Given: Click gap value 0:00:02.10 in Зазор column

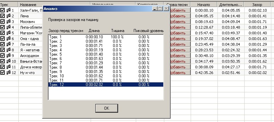Looking at the screenshot, I should tap(258, 10).
